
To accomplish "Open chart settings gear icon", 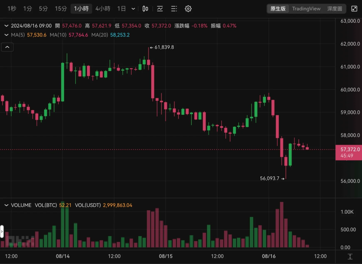I will point(188,9).
